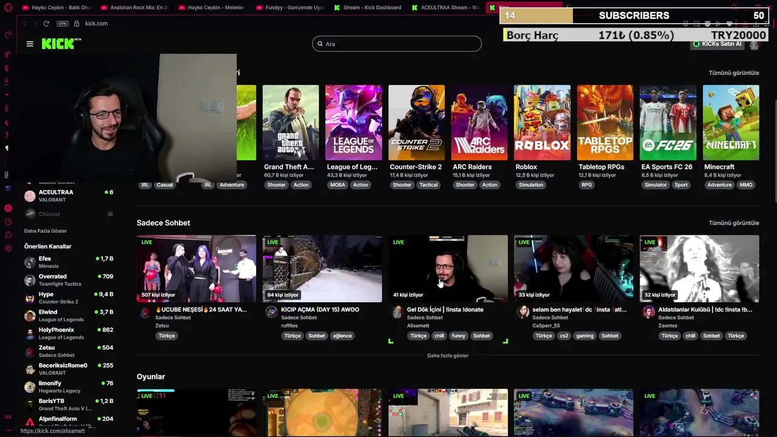The width and height of the screenshot is (777, 437).
Task: Click the funny tag on Alisamett stream
Action: pos(458,336)
